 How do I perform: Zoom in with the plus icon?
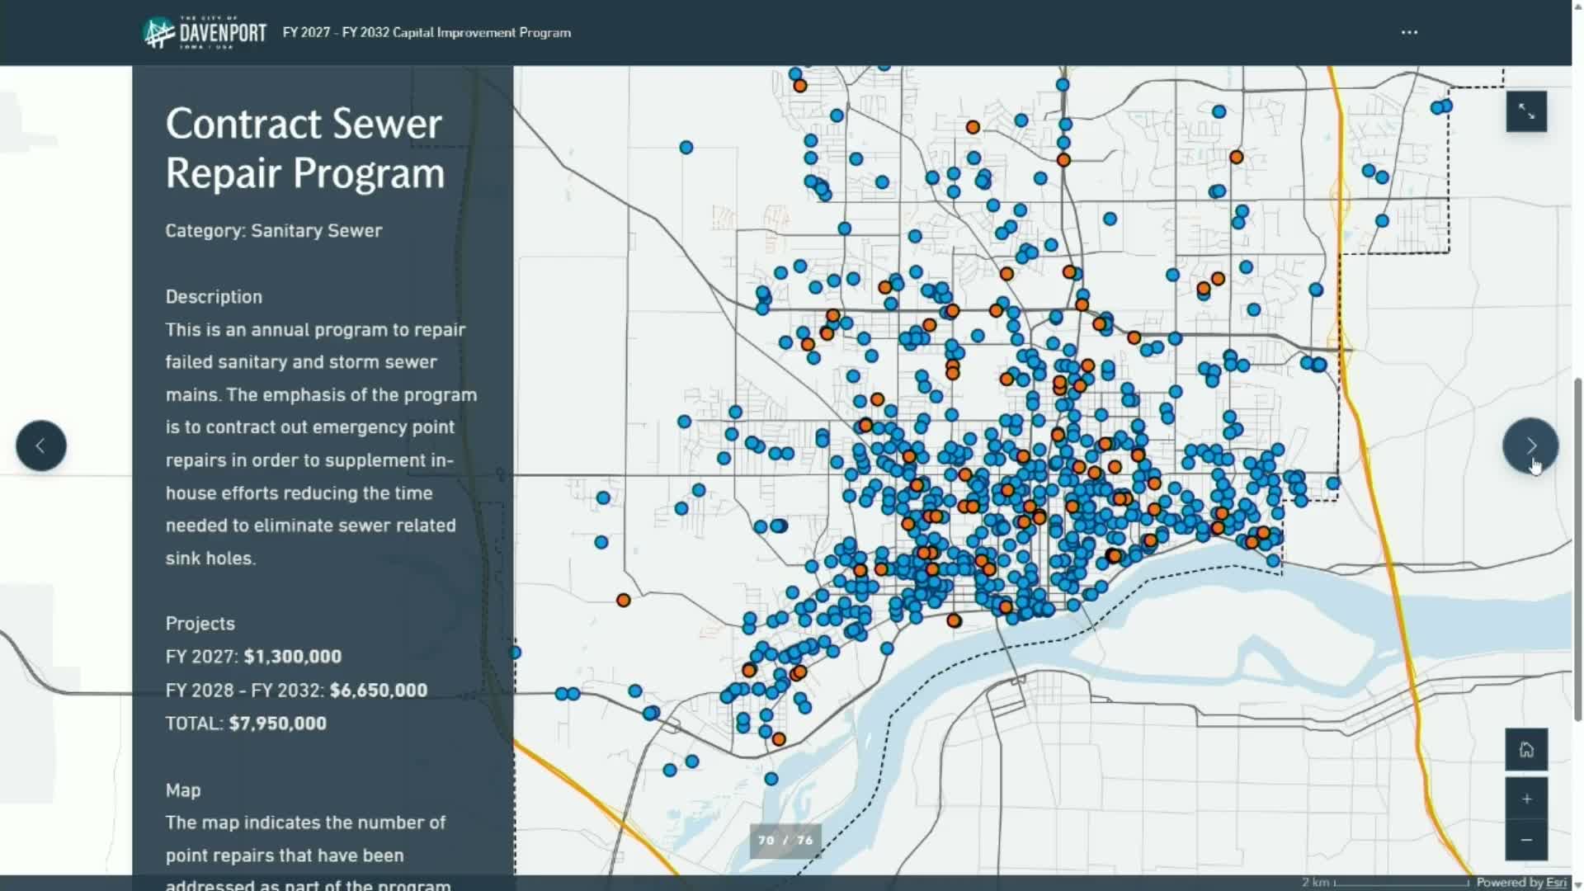tap(1527, 798)
